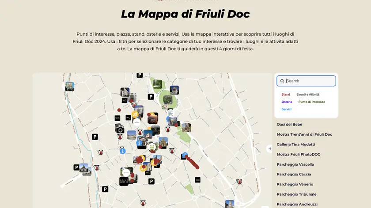
Task: Open the columned temple photo thumbnail
Action: click(x=174, y=90)
